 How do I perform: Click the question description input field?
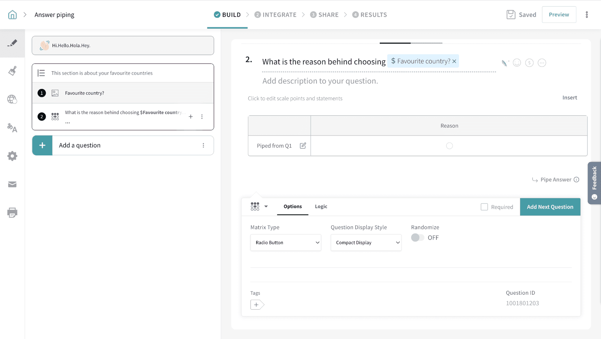pyautogui.click(x=320, y=81)
